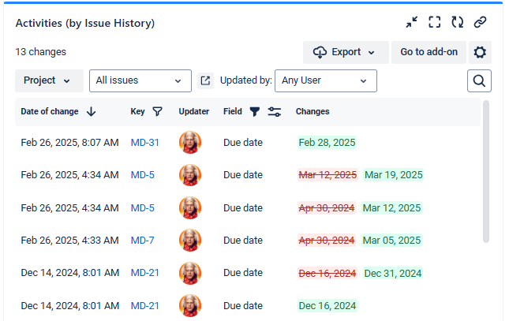Click Due date field in MD-7 row
Viewport: 509px width, 321px height.
pyautogui.click(x=243, y=241)
